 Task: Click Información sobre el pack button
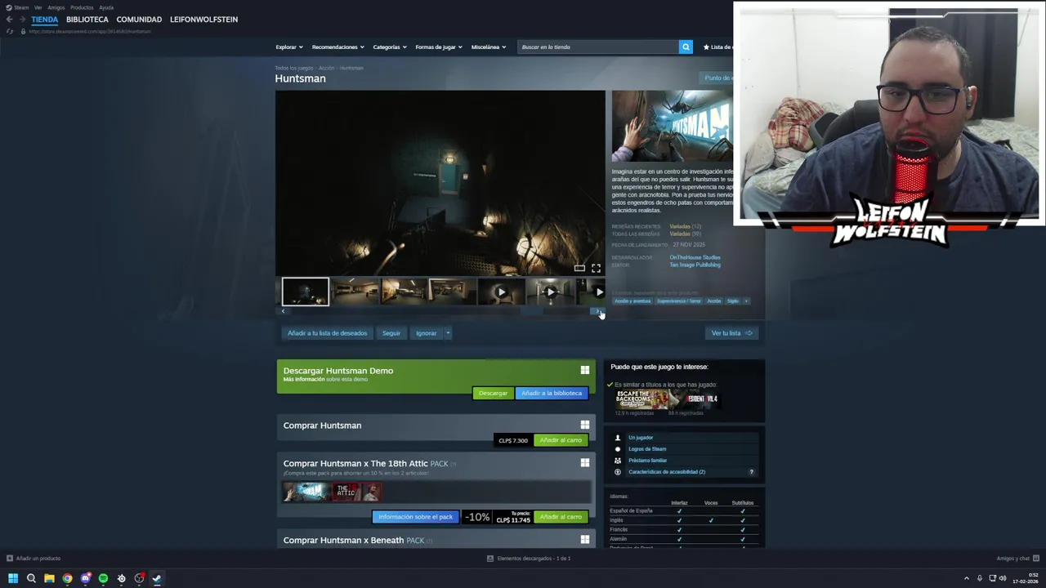415,517
